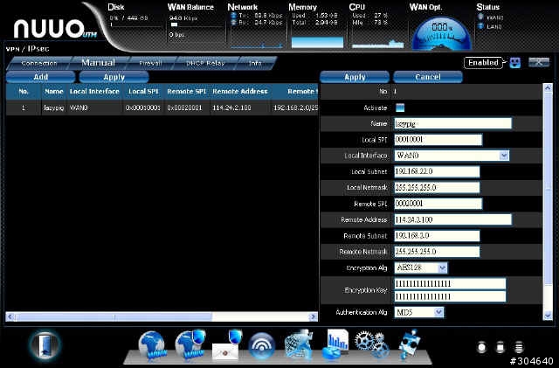The height and width of the screenshot is (368, 559).
Task: Click the CPU usage graph
Action: 378,44
